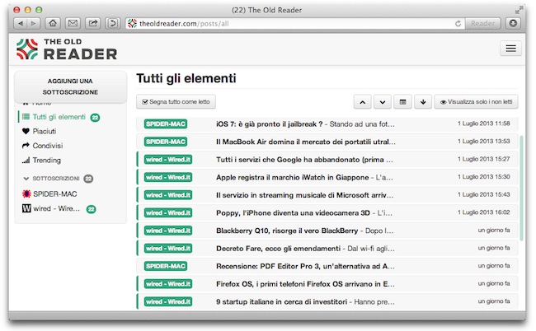Click the toolbar icon left of address bar

pos(113,24)
